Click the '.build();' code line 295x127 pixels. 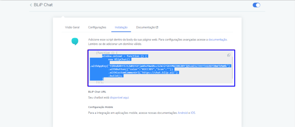tap(115, 76)
